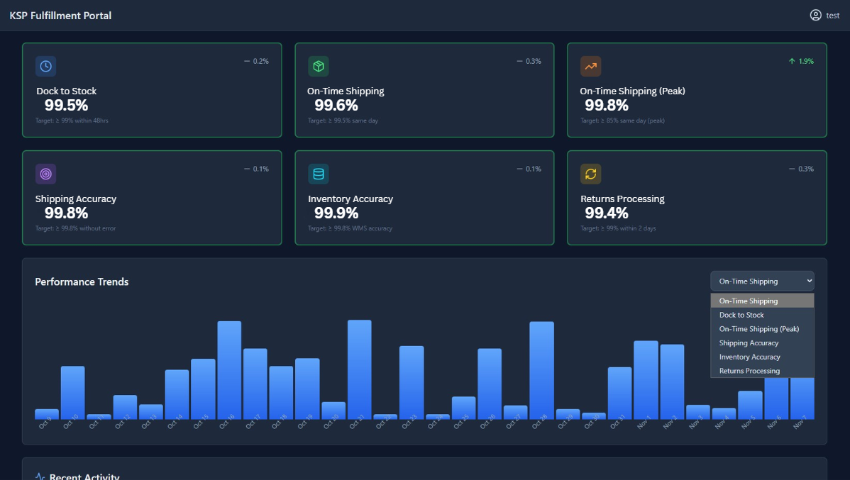The image size is (850, 480).
Task: Click the Oct 16 bar in the chart
Action: (x=229, y=369)
